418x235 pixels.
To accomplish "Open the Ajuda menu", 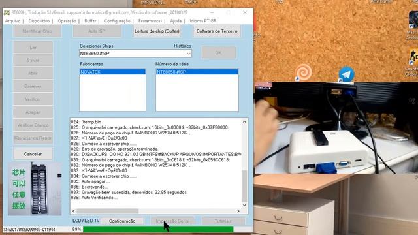I will [x=176, y=21].
